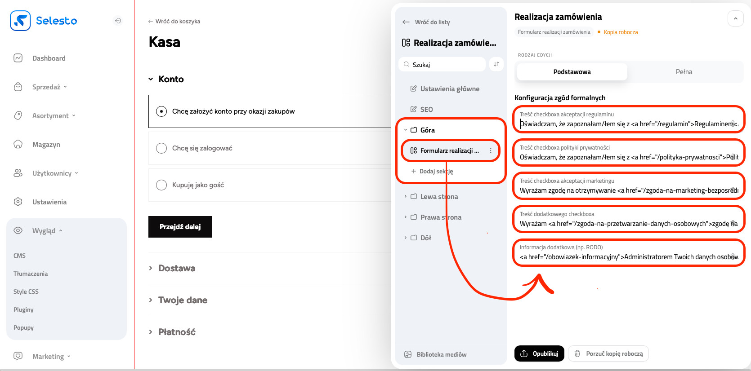The height and width of the screenshot is (371, 751).
Task: Open Ustawienia główne in the section list
Action: (x=449, y=89)
